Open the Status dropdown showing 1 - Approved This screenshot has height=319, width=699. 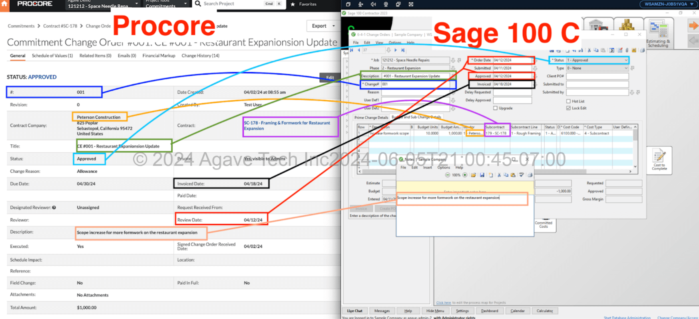coord(597,60)
